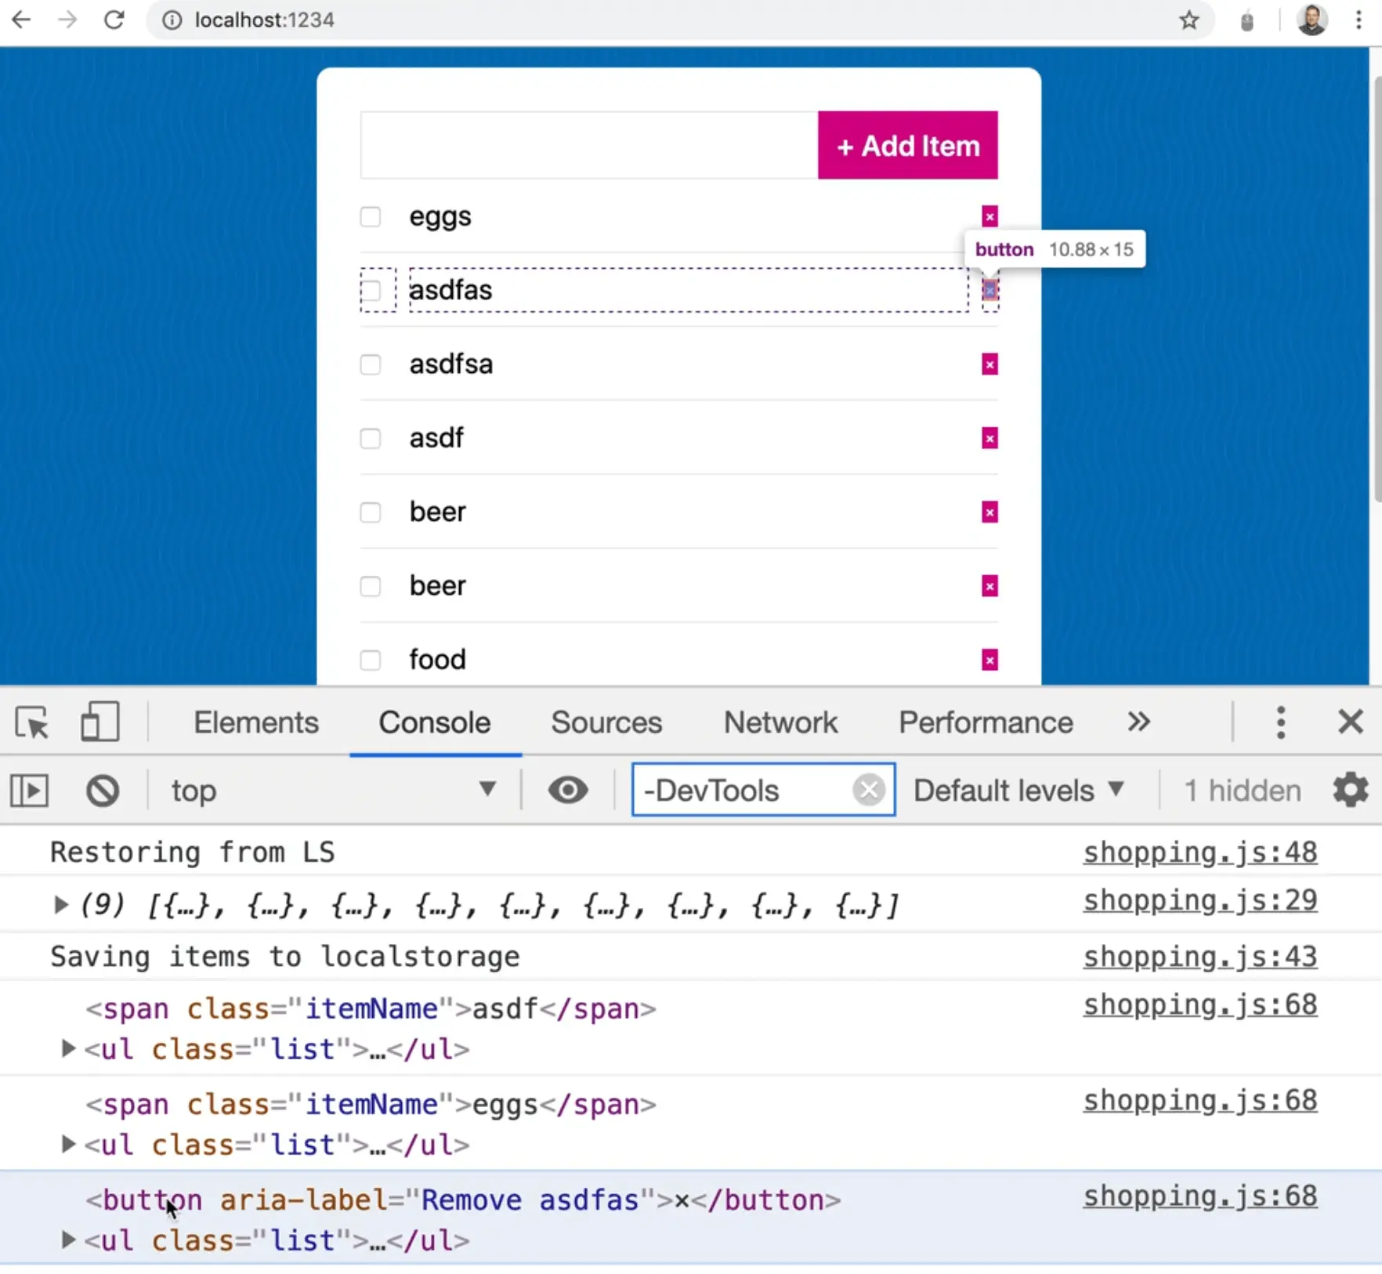
Task: Activate the inspect element picker icon
Action: (x=32, y=722)
